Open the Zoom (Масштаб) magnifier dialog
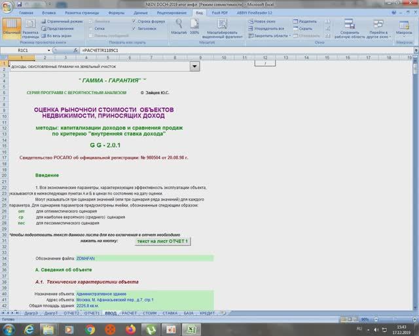The height and width of the screenshot is (336, 419). [179, 27]
